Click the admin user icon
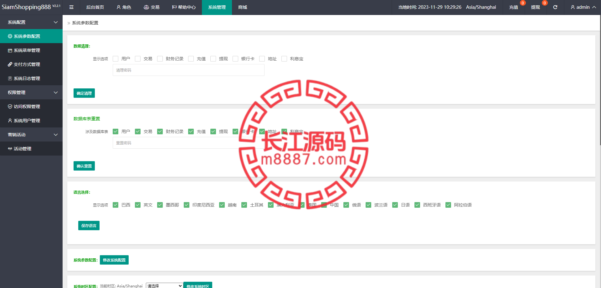The width and height of the screenshot is (601, 288). (573, 7)
